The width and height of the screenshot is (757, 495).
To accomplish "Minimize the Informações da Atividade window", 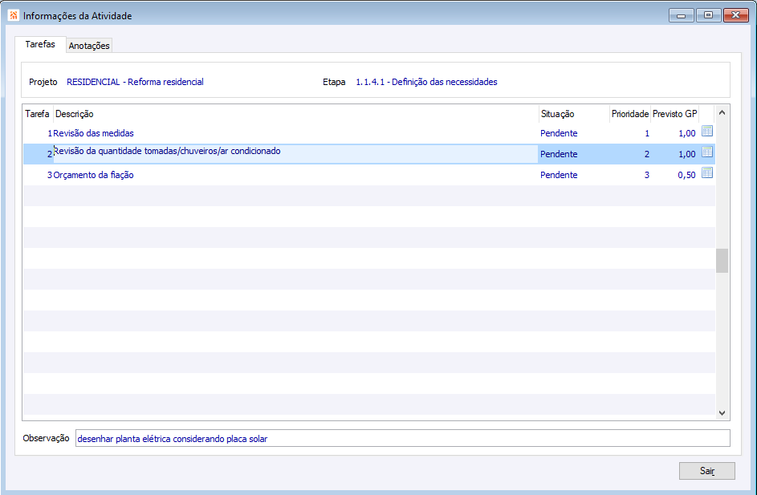I will pyautogui.click(x=682, y=15).
